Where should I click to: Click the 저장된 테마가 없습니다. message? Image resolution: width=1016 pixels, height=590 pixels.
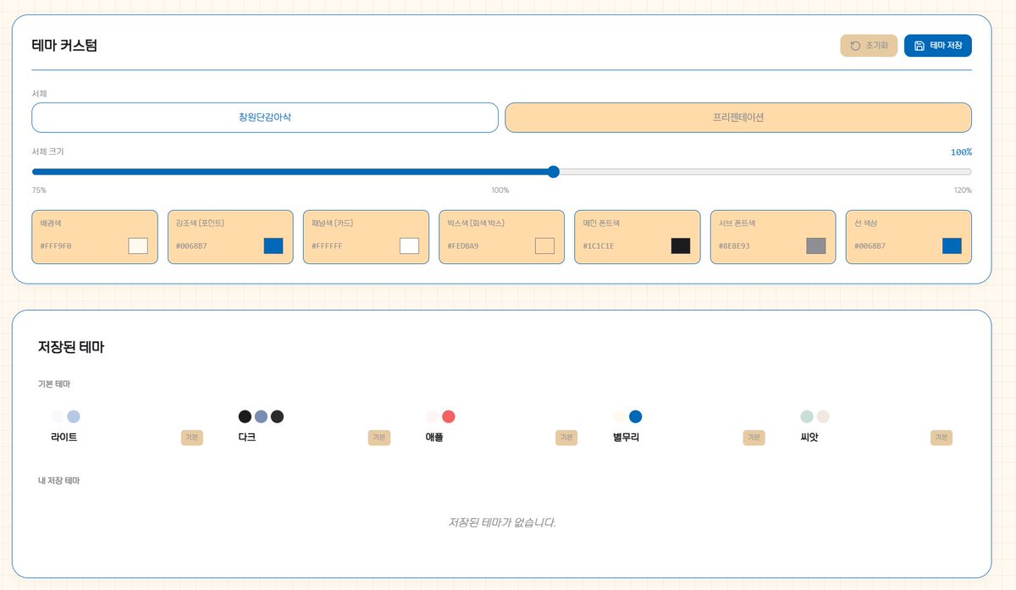(502, 522)
